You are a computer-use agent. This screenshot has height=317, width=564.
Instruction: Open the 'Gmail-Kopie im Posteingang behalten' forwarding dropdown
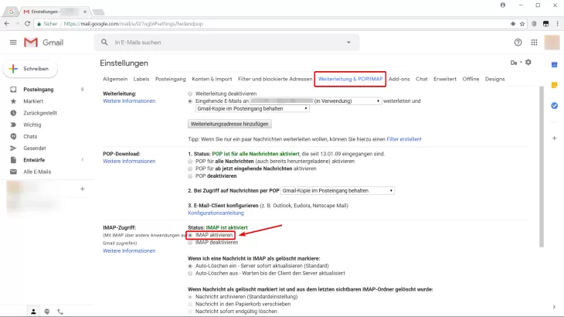point(247,109)
